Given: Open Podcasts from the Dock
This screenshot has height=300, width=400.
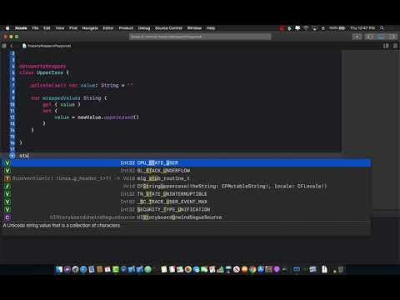Looking at the screenshot, I should click(x=277, y=269).
